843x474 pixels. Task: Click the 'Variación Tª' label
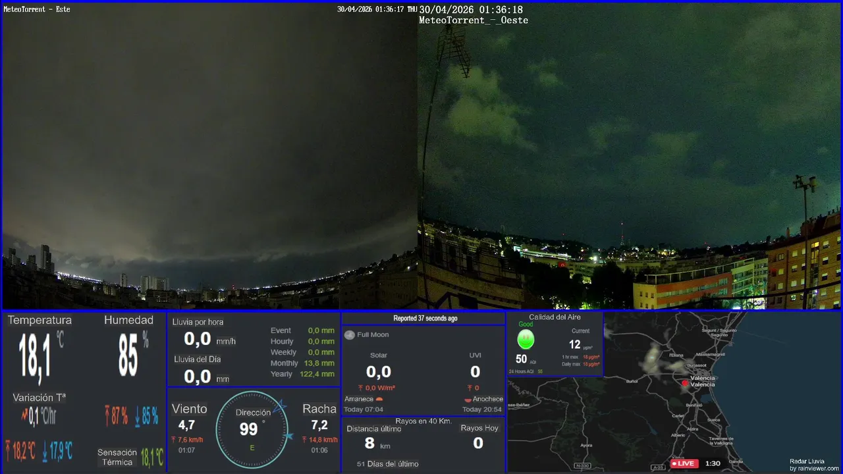tap(40, 398)
